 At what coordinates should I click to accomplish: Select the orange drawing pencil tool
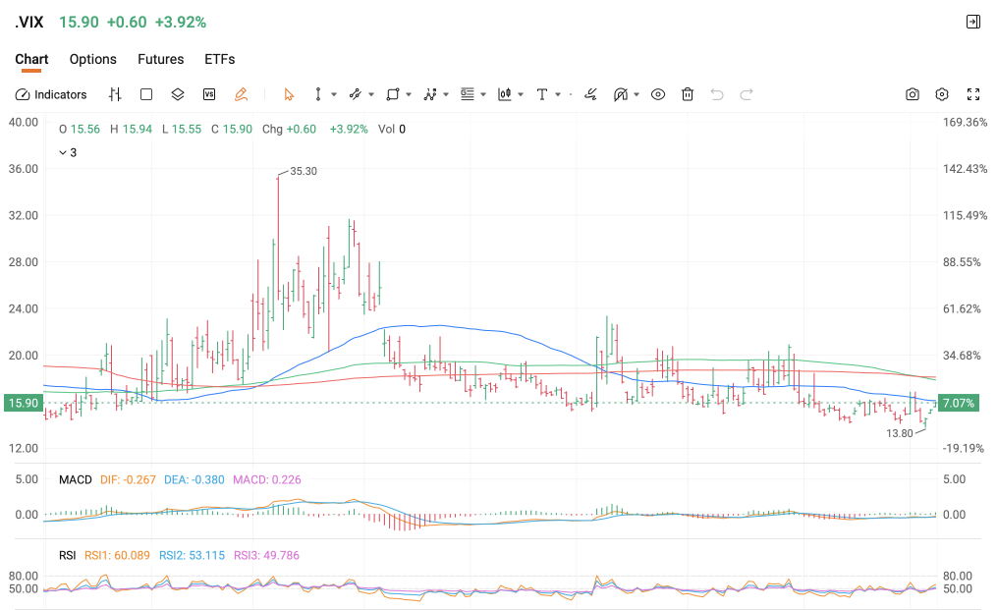[241, 94]
